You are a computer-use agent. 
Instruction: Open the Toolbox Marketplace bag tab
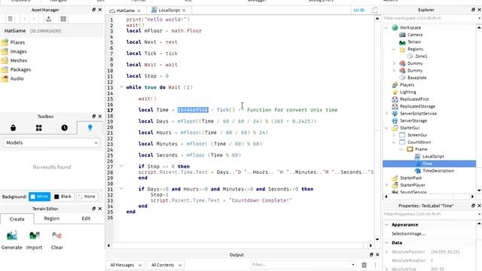point(14,128)
